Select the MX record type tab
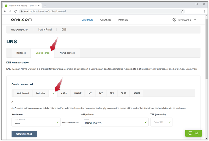The image size is (209, 141). [x=90, y=93]
